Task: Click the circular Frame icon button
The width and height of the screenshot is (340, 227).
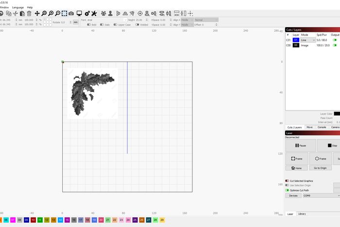Action: 321,158
